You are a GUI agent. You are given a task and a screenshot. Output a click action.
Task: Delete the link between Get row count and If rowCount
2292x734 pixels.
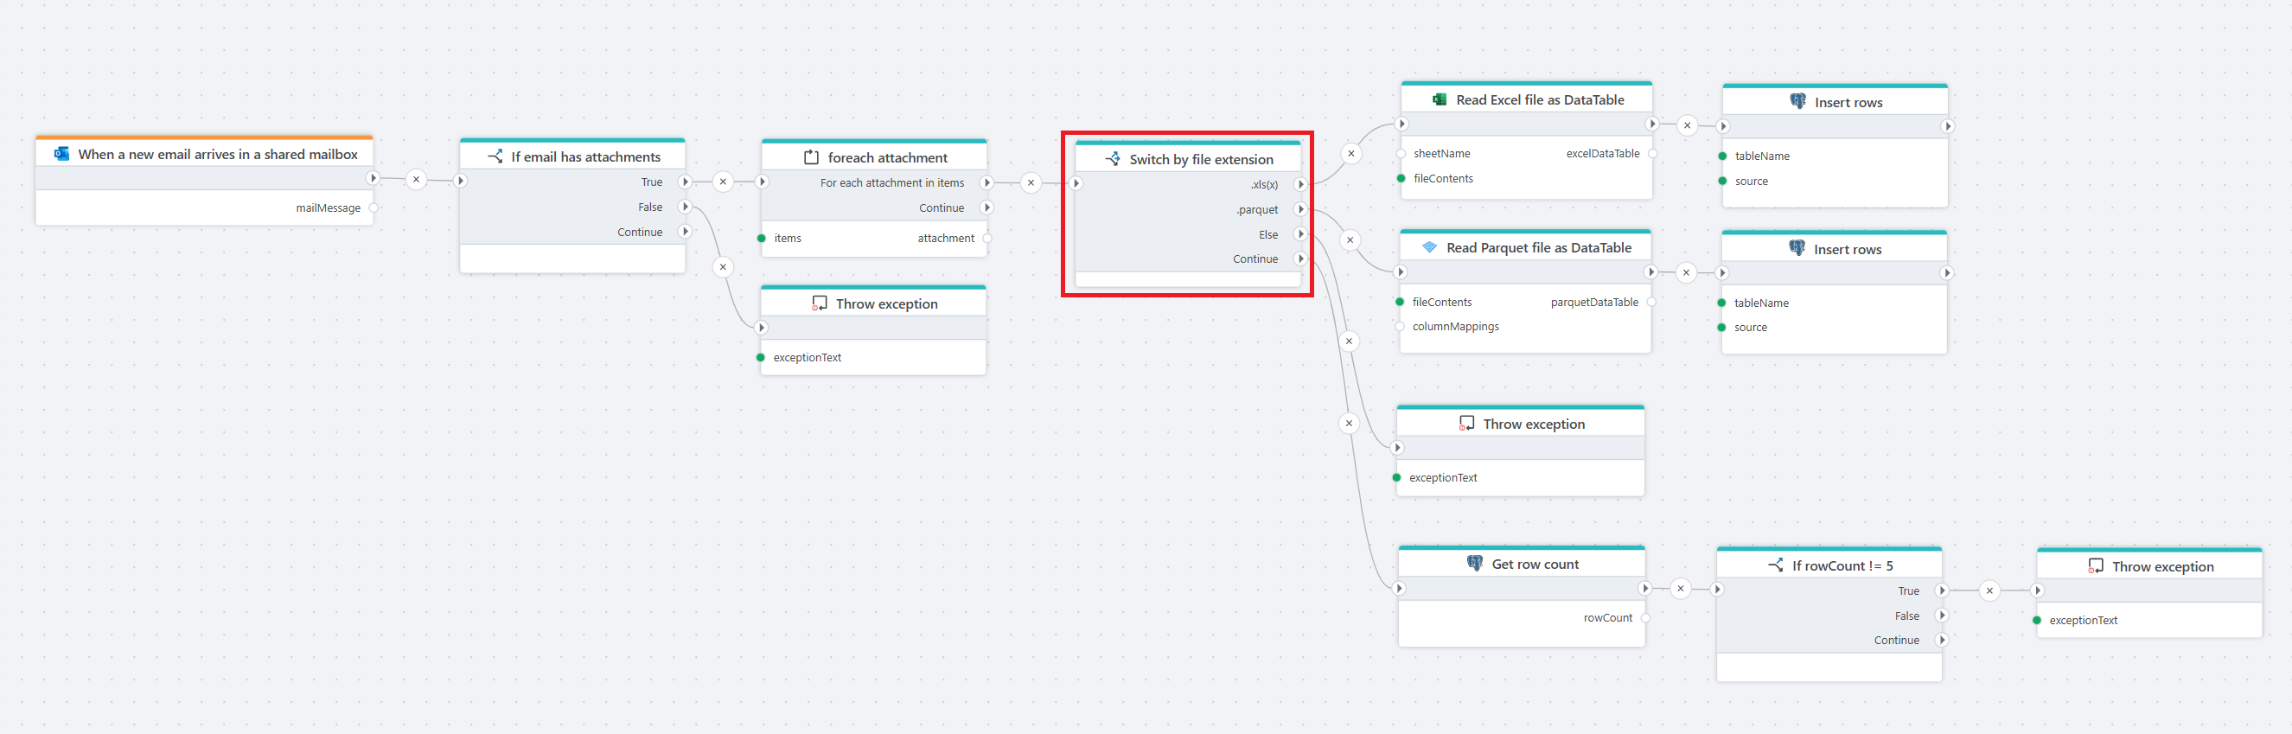(x=1680, y=588)
